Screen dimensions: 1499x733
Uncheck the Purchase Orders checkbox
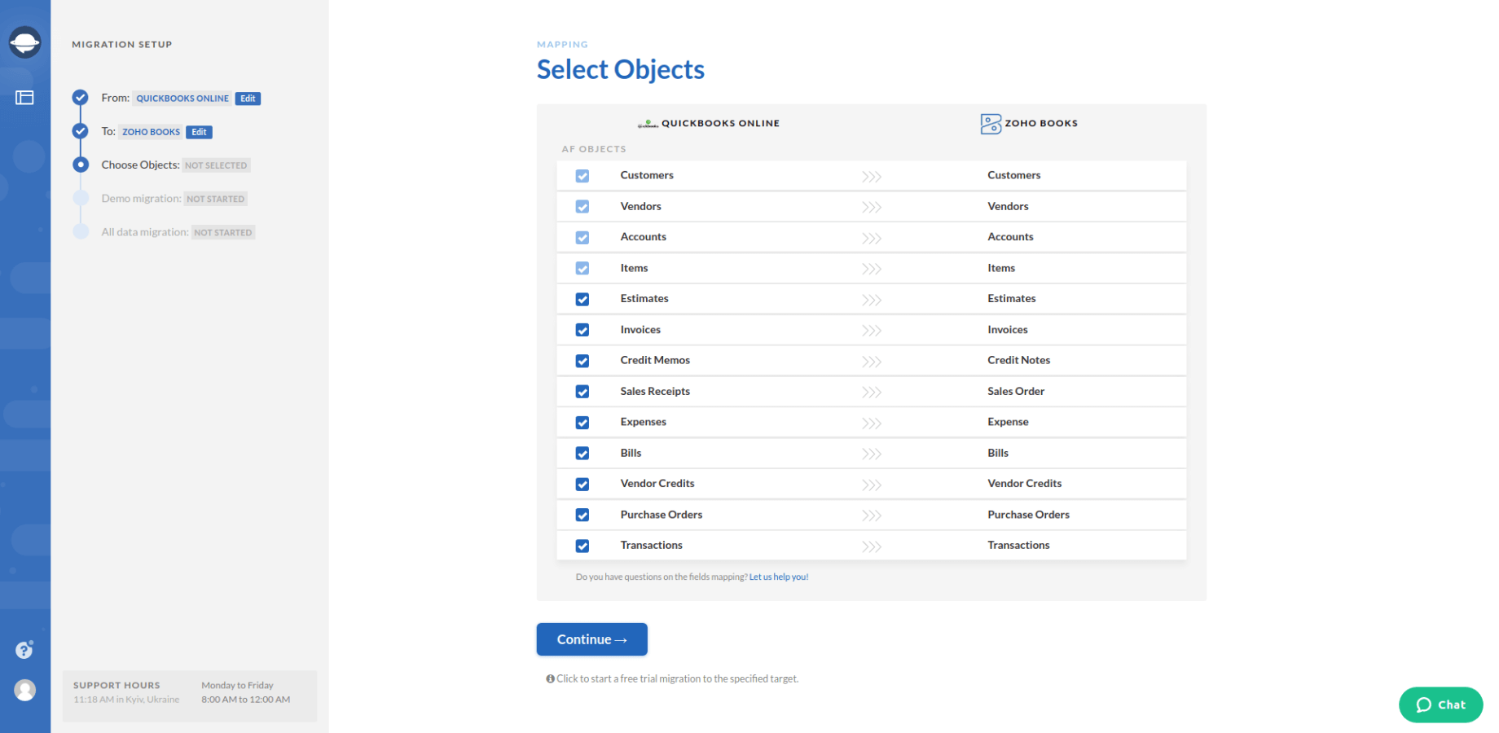[582, 515]
